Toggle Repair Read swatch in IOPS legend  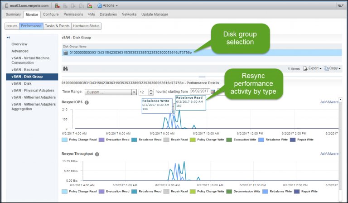(x=166, y=140)
